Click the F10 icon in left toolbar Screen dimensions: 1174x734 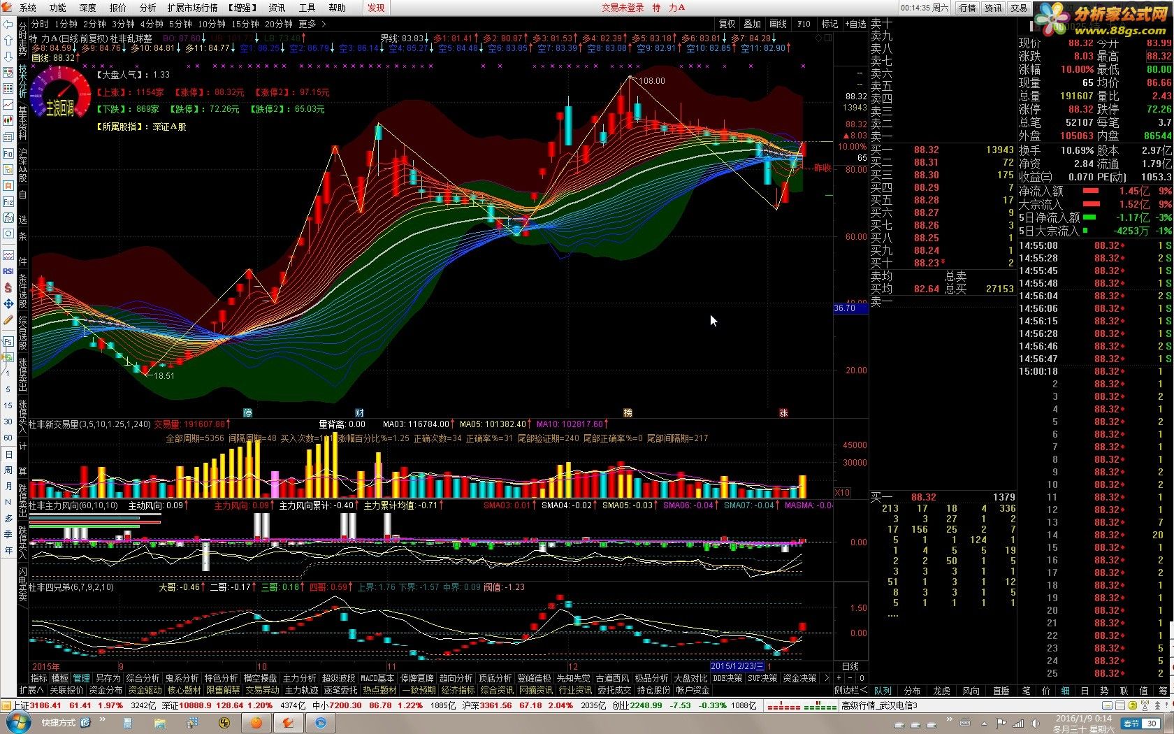coord(8,153)
